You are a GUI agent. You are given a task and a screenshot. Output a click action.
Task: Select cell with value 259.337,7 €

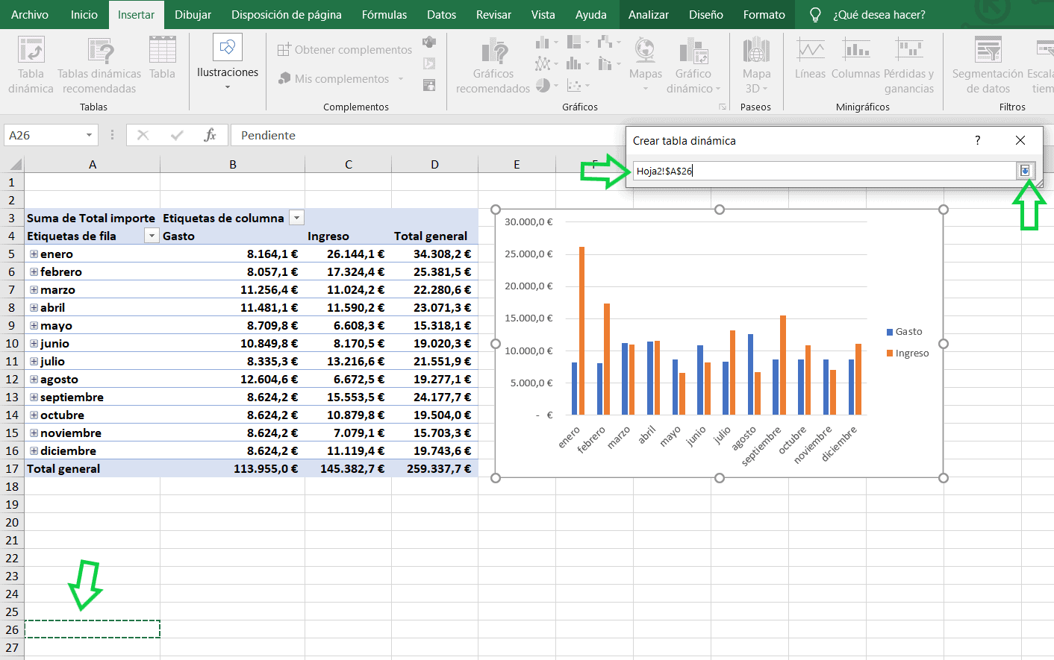435,468
